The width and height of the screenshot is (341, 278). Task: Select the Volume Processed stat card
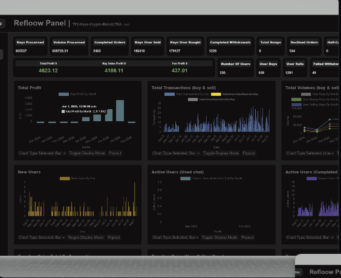pyautogui.click(x=69, y=46)
